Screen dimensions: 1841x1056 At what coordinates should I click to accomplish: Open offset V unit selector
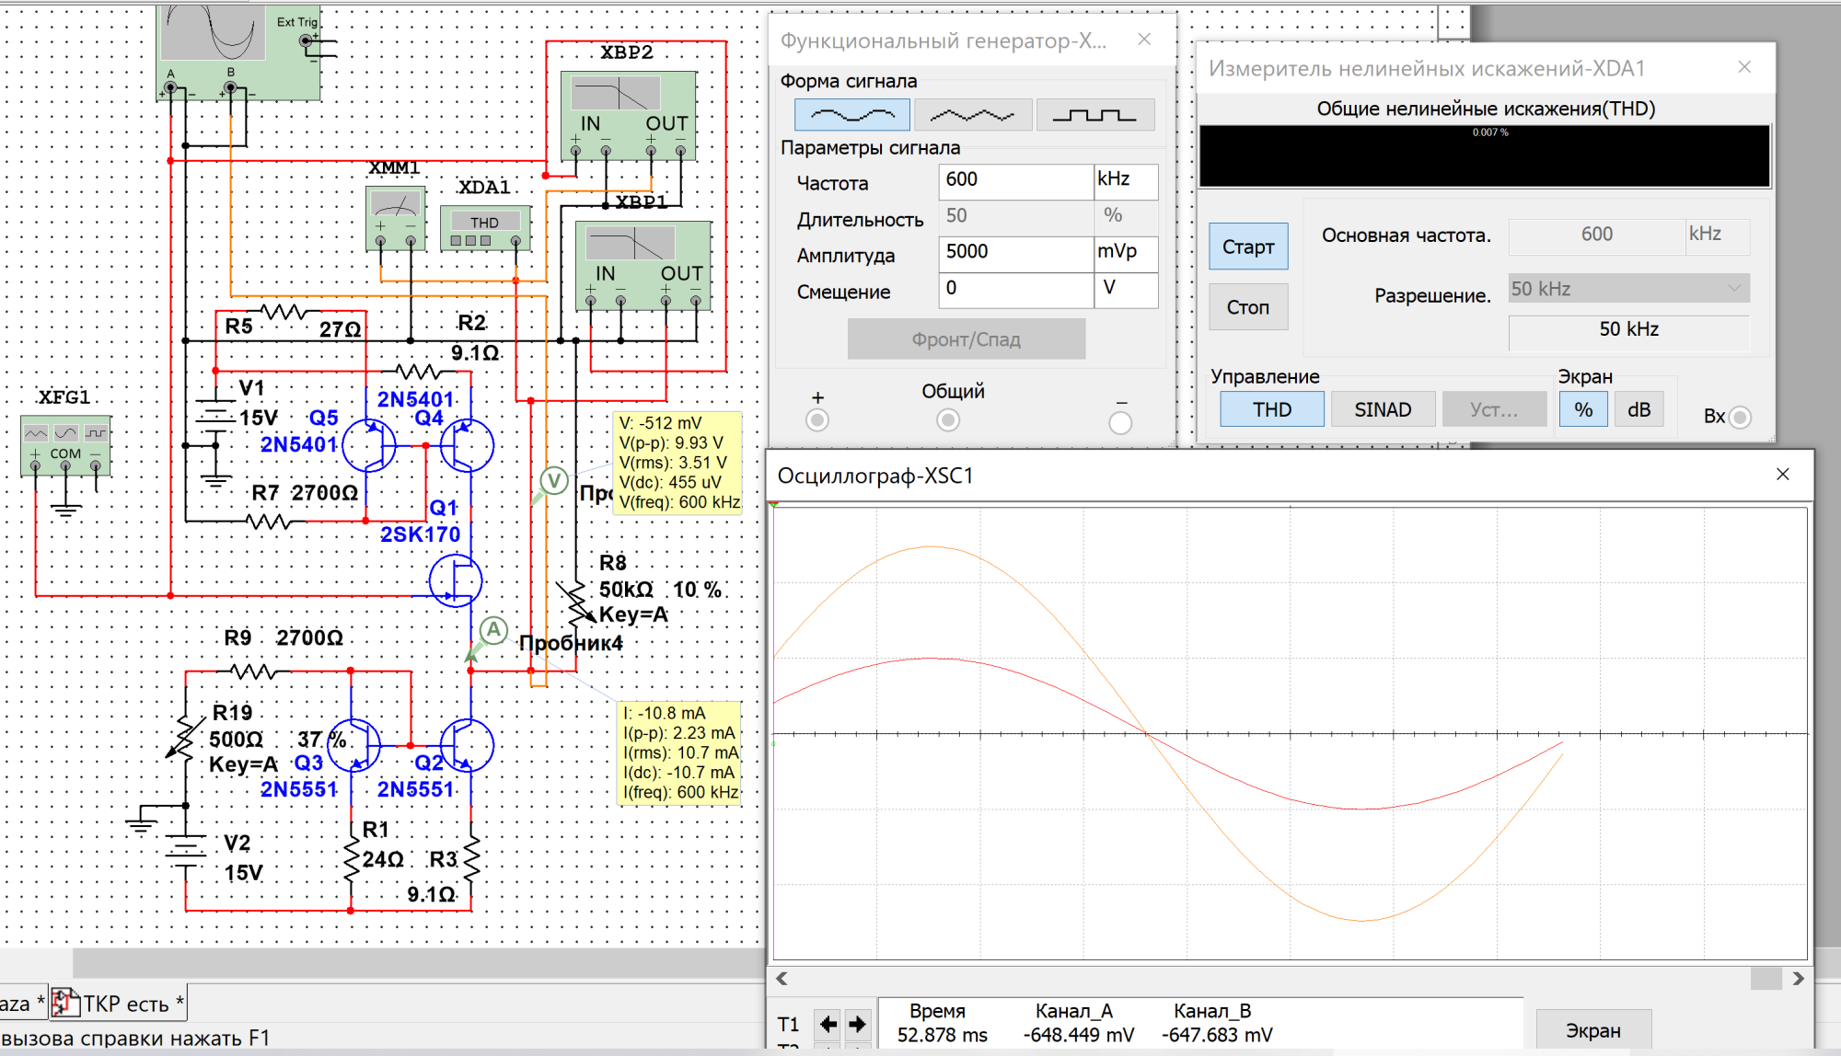(1126, 289)
